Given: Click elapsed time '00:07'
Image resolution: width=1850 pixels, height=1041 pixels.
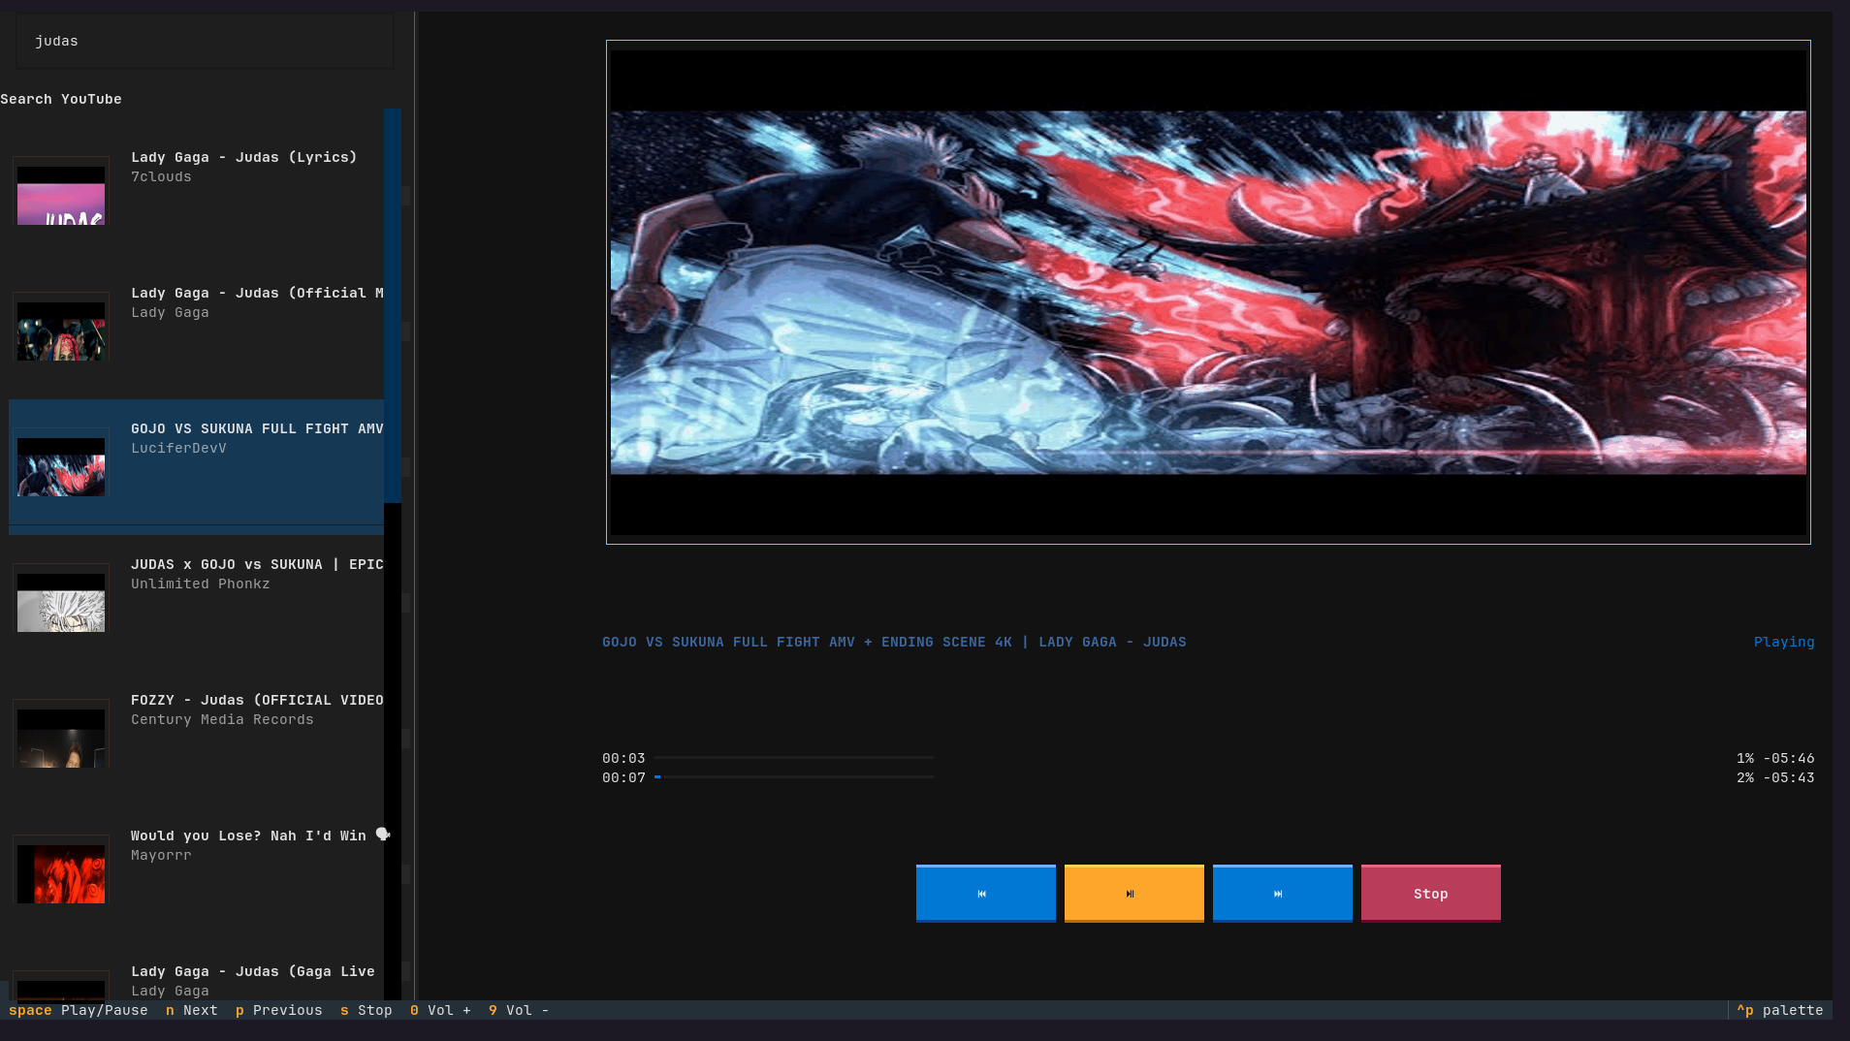Looking at the screenshot, I should [623, 777].
